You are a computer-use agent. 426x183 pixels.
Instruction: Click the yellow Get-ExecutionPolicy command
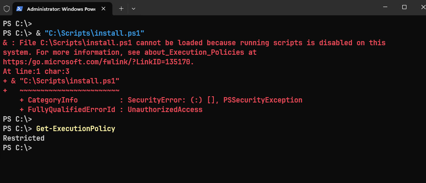click(x=76, y=129)
